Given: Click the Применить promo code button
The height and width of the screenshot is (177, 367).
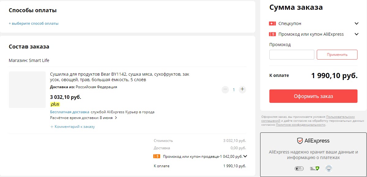Looking at the screenshot, I should (x=337, y=55).
